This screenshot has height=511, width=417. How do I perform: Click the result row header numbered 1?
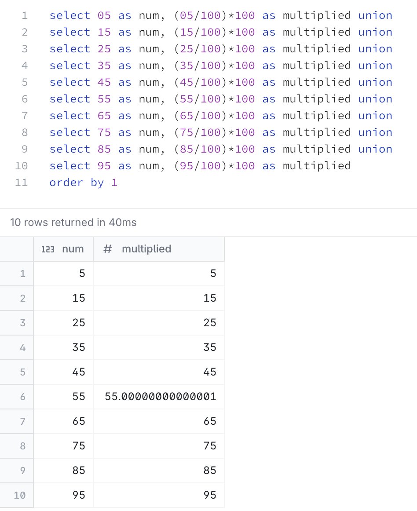(17, 274)
